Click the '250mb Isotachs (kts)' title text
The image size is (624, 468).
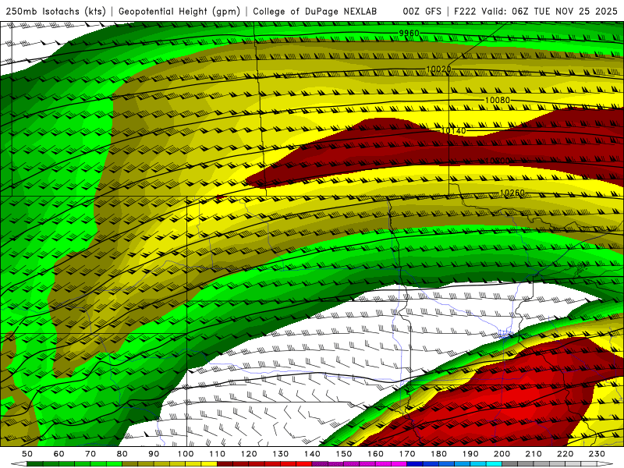[55, 11]
